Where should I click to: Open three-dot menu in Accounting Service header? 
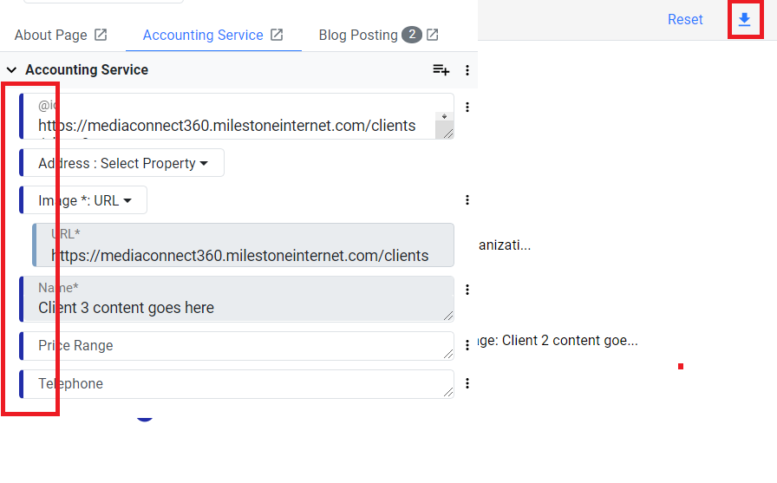pyautogui.click(x=467, y=70)
